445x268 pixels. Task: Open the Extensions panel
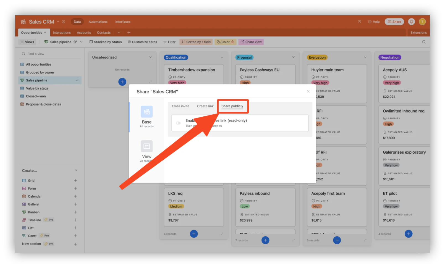coord(418,33)
